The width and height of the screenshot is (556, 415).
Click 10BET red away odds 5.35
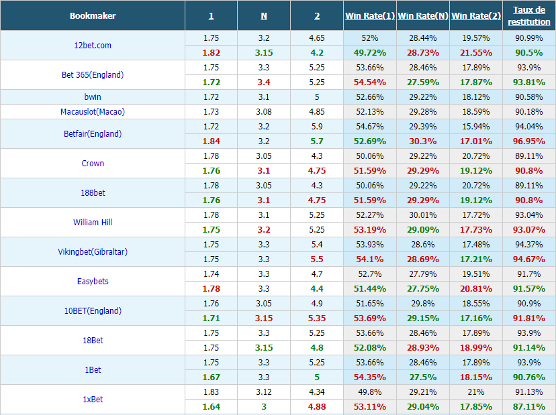(x=317, y=318)
